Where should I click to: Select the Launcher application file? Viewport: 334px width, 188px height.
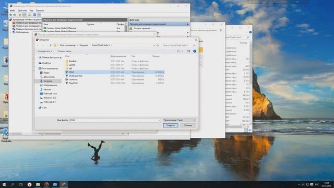[115, 79]
